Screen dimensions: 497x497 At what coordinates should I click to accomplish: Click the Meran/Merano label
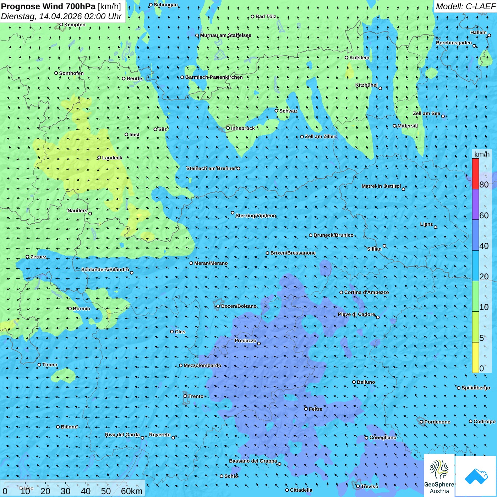click(x=211, y=263)
